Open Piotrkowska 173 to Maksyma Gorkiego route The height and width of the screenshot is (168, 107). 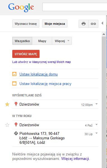click(42, 138)
